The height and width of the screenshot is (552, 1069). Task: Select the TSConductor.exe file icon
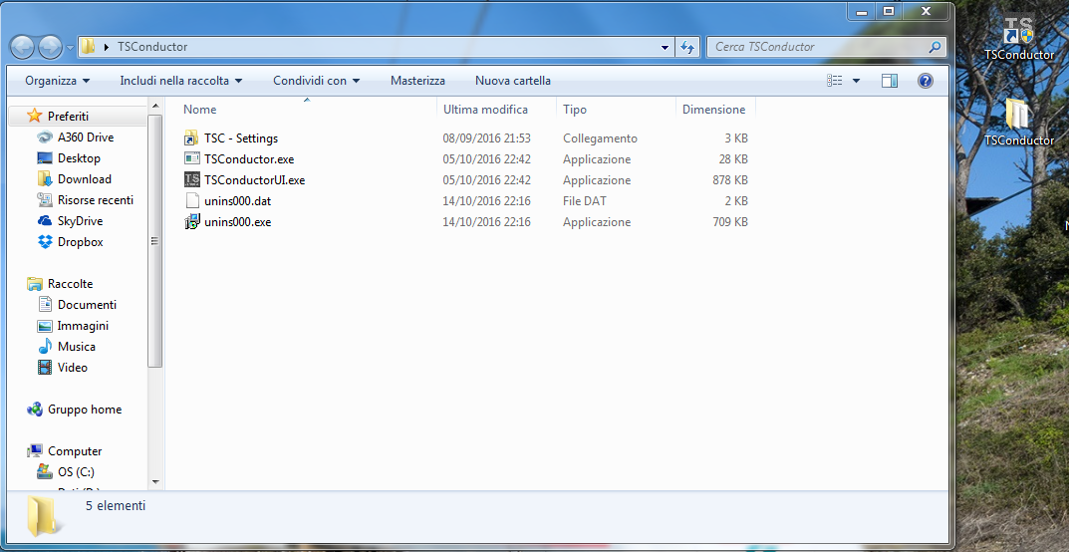(x=192, y=158)
